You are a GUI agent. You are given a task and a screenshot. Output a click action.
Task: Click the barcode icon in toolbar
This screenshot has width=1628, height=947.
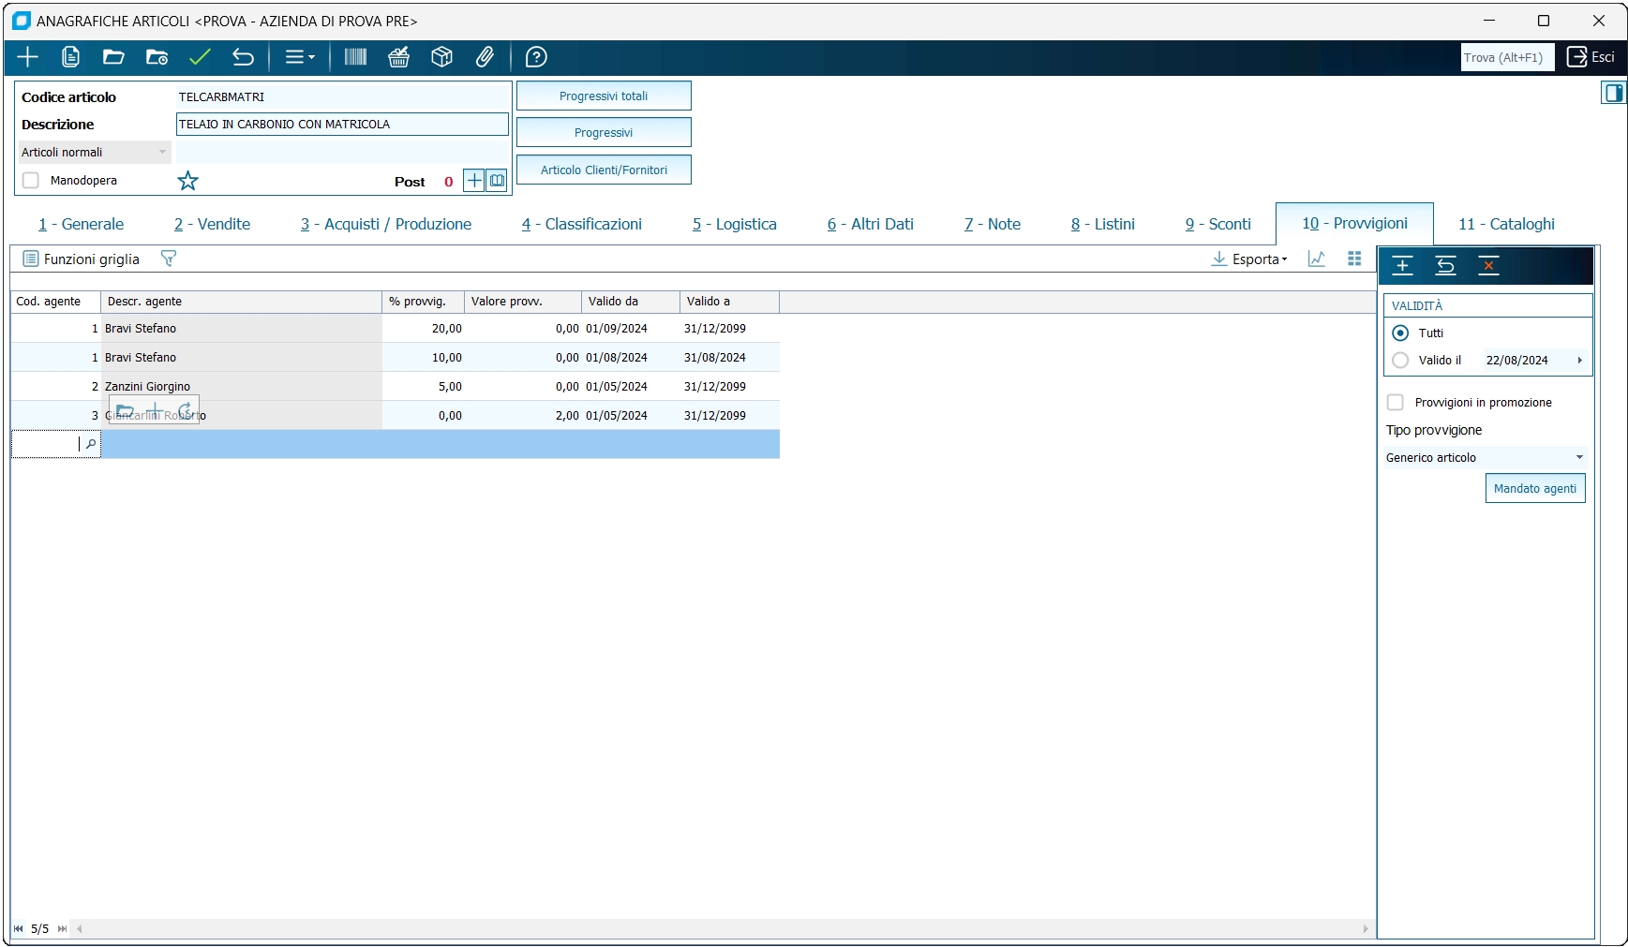coord(355,57)
